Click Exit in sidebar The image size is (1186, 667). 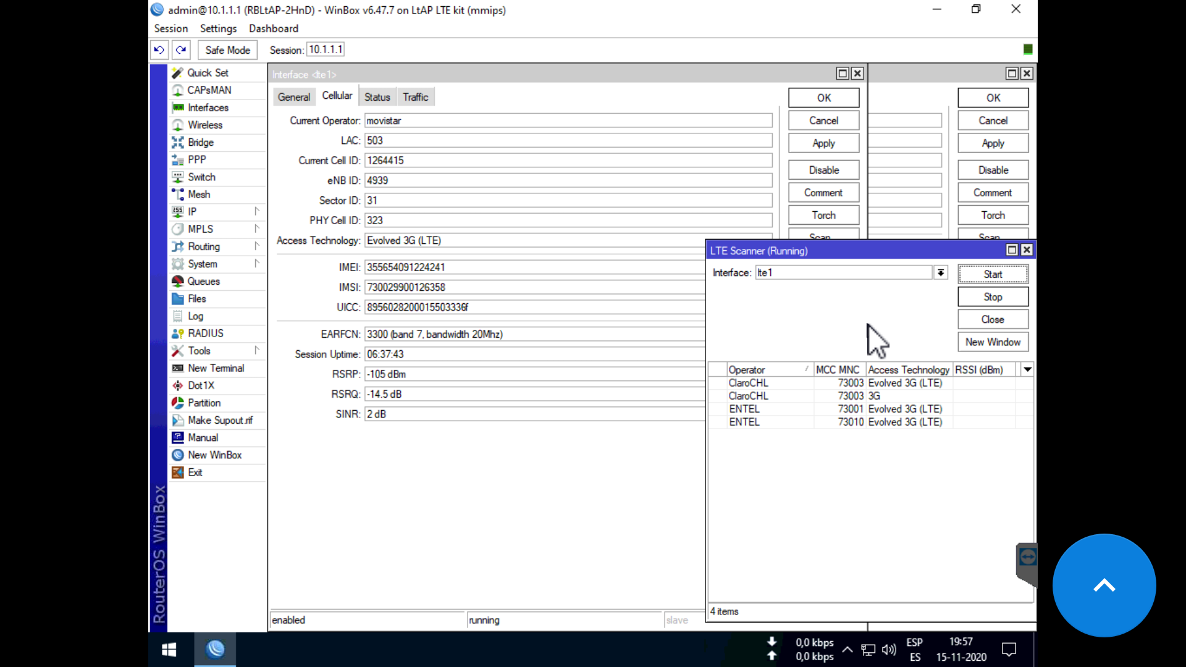pos(195,472)
